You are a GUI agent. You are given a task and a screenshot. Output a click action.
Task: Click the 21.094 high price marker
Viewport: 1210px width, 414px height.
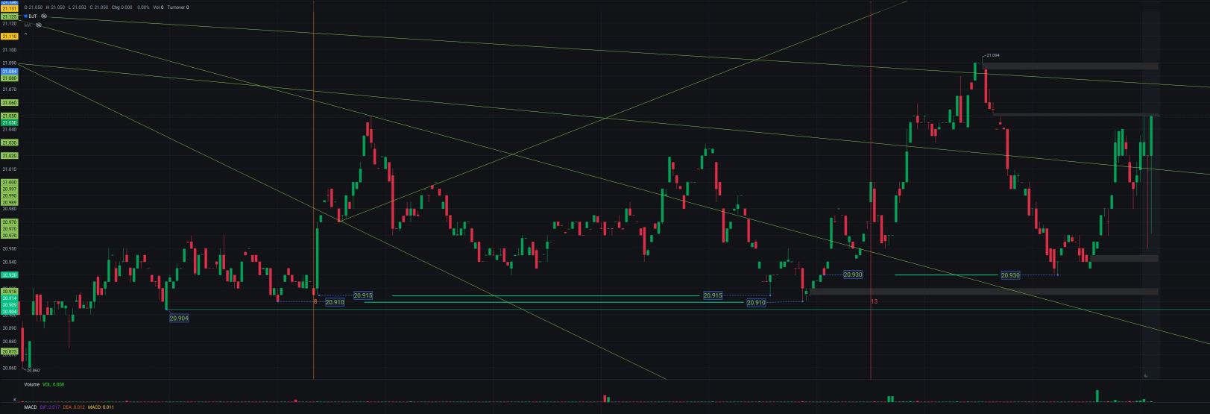[x=992, y=55]
